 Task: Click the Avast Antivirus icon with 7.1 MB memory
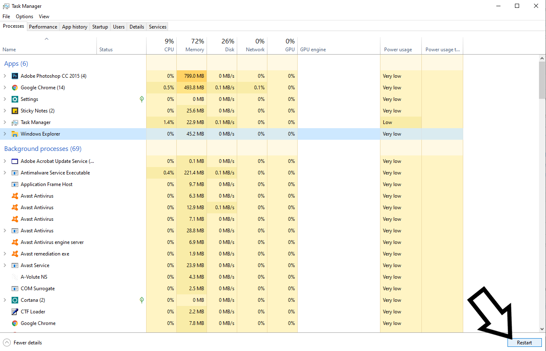pos(15,219)
